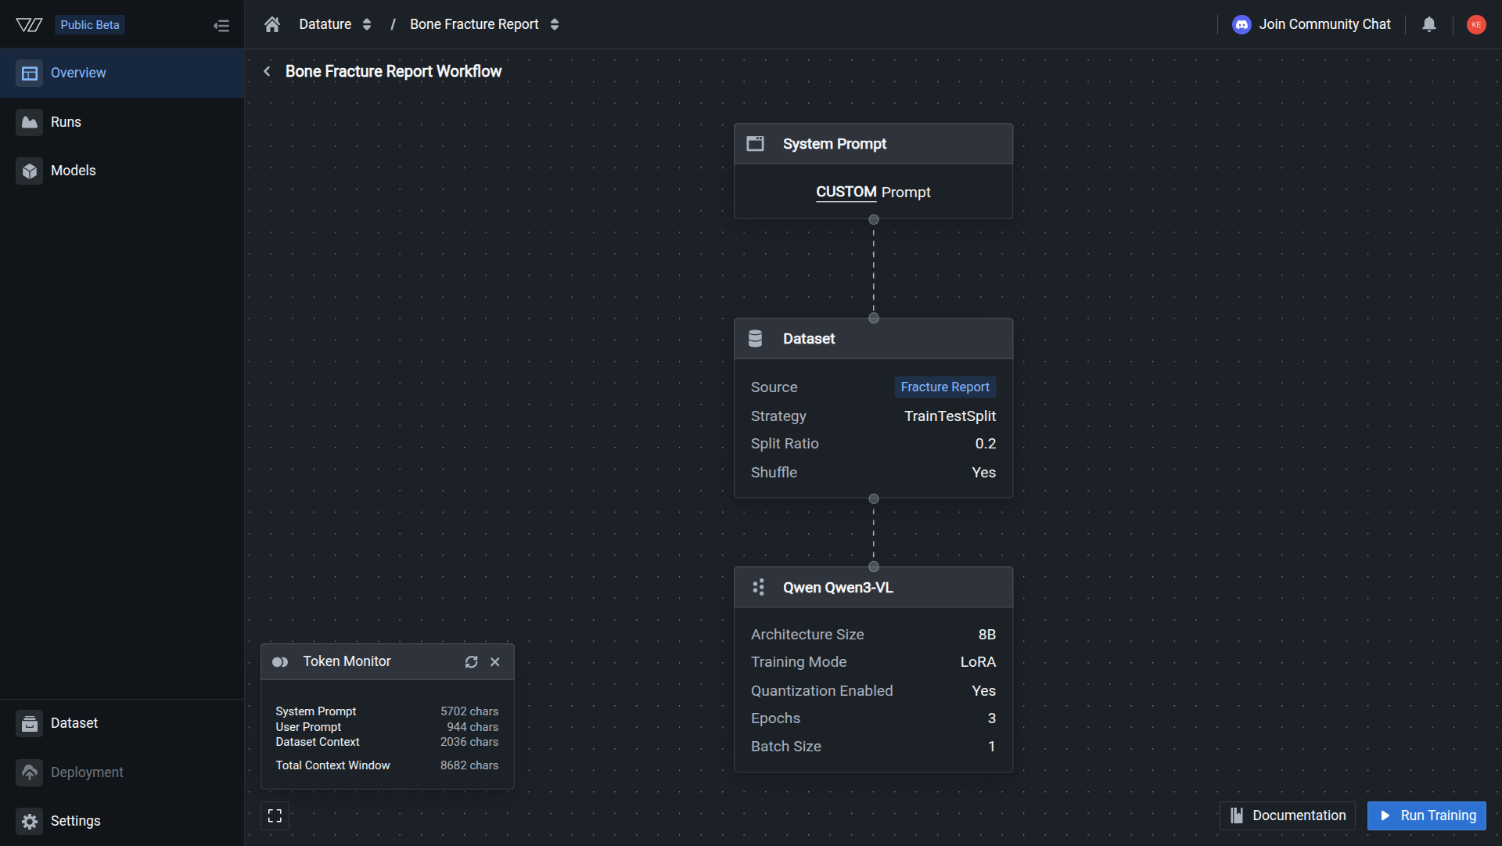This screenshot has height=846, width=1502.
Task: Click the Datature logo icon
Action: point(29,25)
